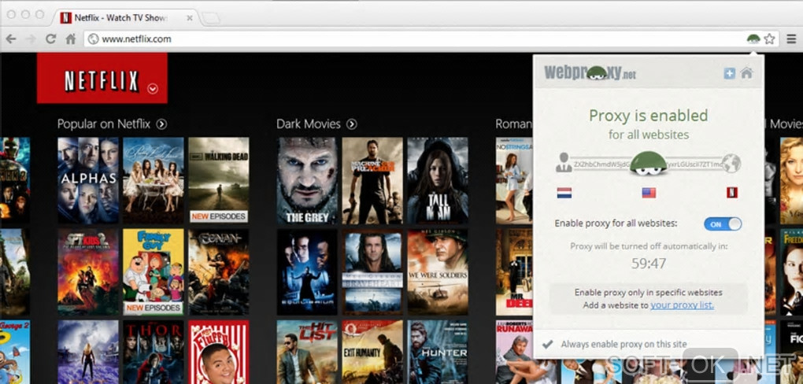The image size is (803, 384).
Task: Click the Netflix favicon icon in proxy popup
Action: tap(732, 193)
